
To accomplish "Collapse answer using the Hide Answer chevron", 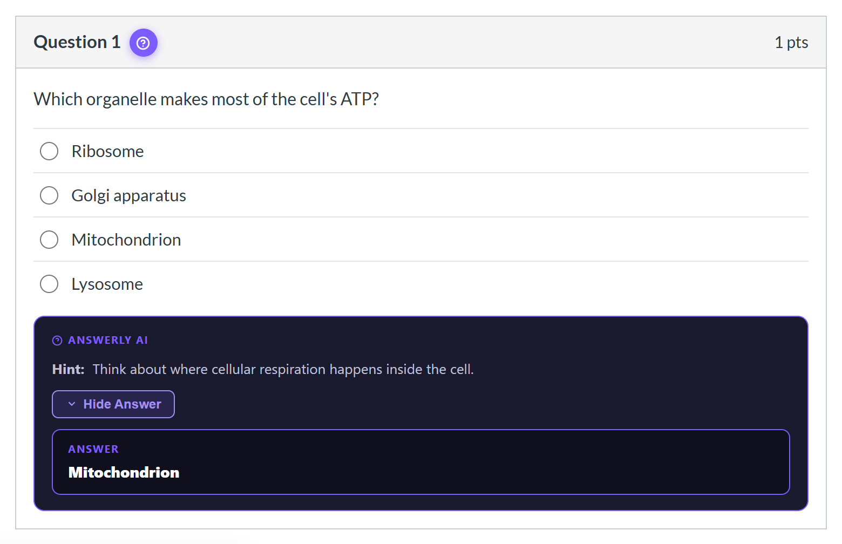I will (x=72, y=404).
